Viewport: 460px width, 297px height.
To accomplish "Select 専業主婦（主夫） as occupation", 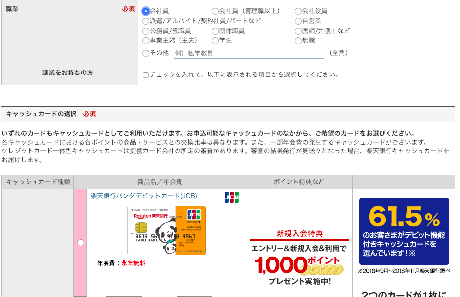I will click(146, 41).
